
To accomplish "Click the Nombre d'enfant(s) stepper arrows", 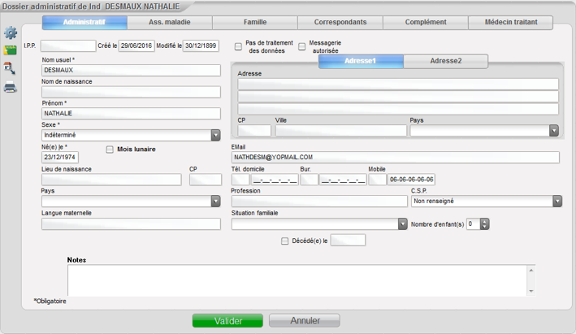I will [x=485, y=224].
